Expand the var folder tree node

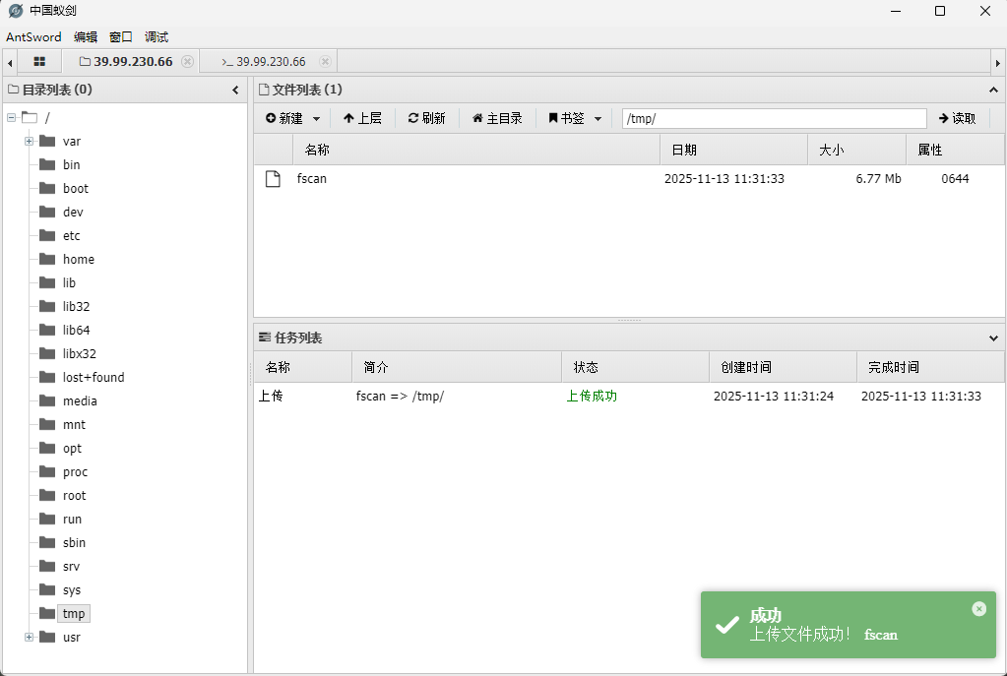[x=29, y=141]
